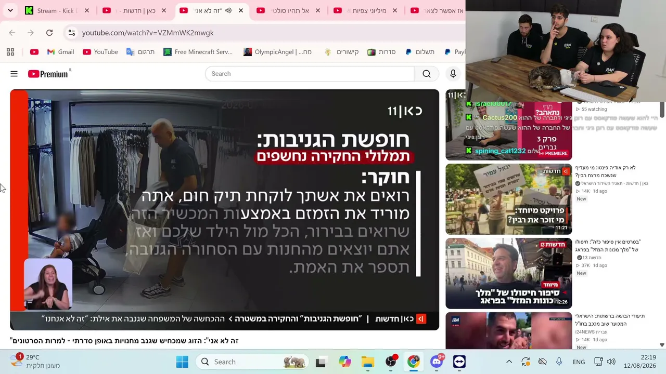Switch to the אז אפשר לצאר tab

(436, 10)
